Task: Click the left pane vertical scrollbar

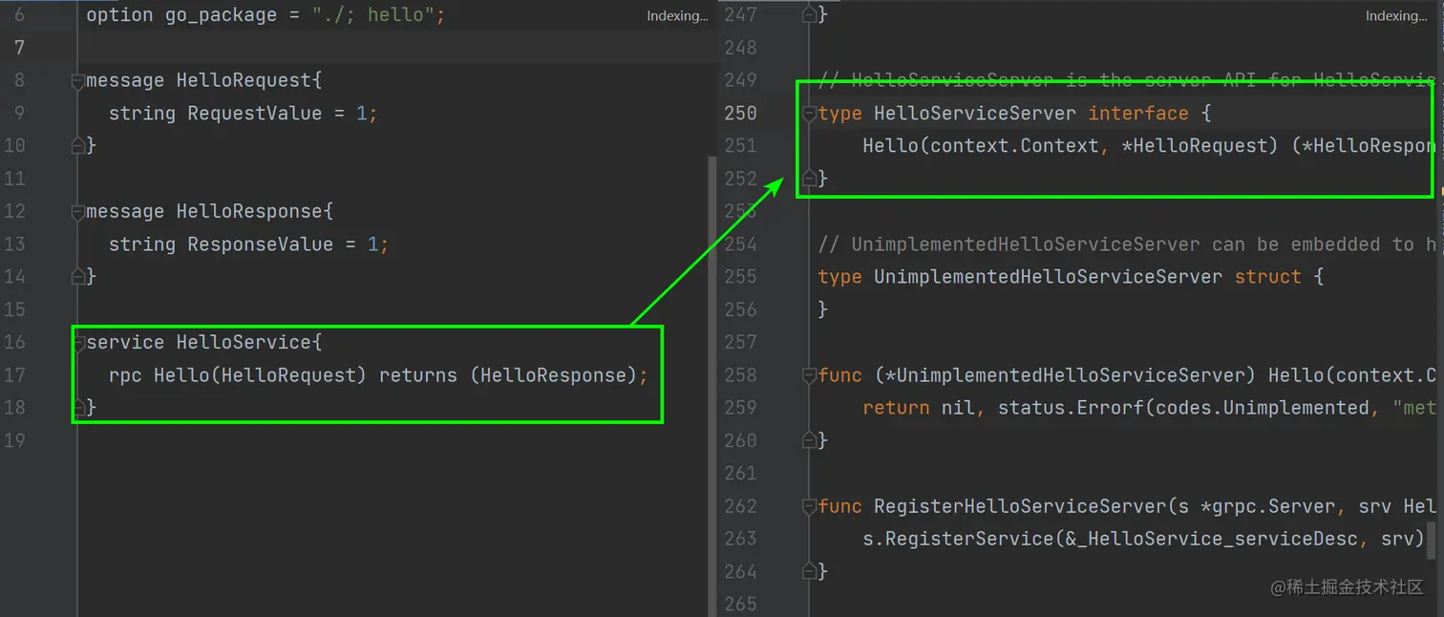Action: pyautogui.click(x=712, y=387)
